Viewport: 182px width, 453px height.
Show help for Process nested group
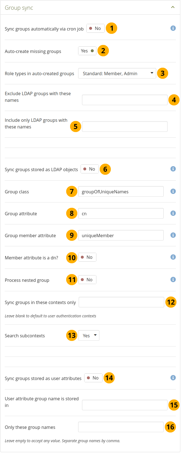tap(173, 280)
